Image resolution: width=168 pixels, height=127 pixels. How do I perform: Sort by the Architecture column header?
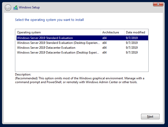(x=113, y=32)
